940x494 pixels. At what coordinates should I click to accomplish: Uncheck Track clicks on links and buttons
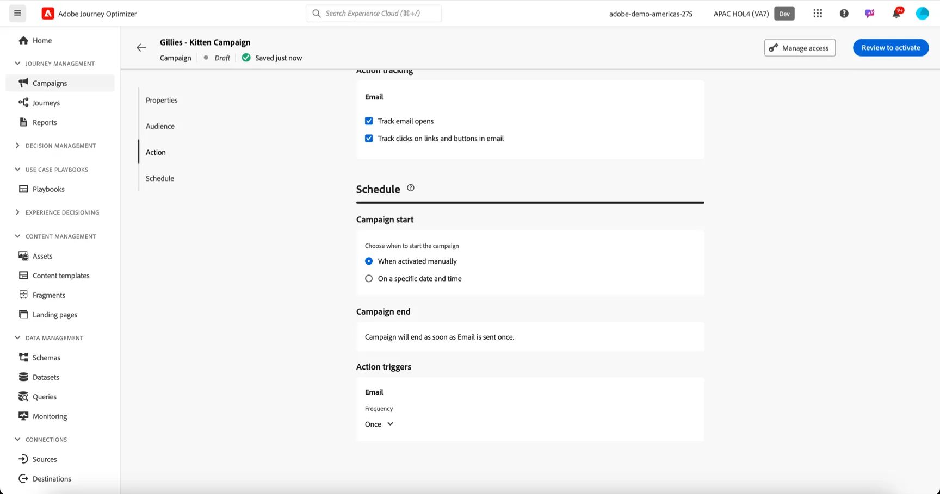pyautogui.click(x=369, y=138)
